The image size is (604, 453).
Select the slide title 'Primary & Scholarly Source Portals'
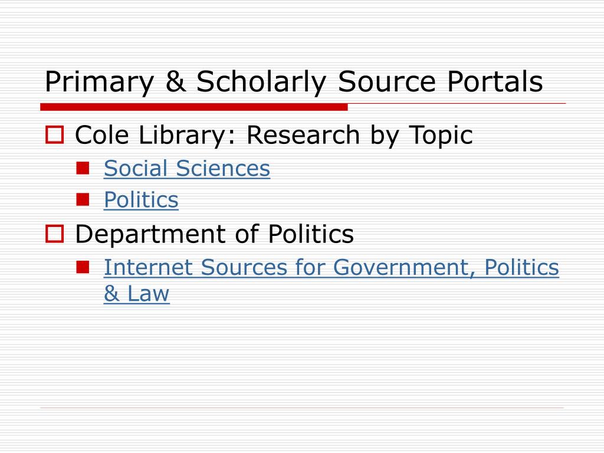(x=294, y=82)
